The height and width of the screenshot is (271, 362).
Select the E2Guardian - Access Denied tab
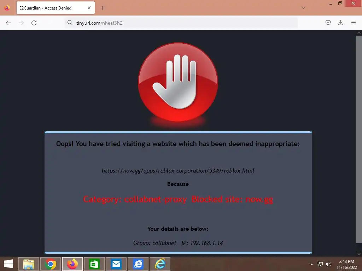(56, 8)
